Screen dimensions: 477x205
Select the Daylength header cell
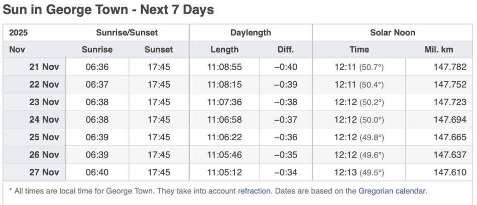click(x=251, y=33)
